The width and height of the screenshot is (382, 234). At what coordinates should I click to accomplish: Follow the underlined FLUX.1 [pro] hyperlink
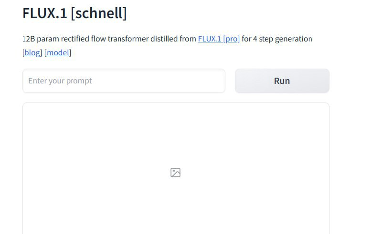tap(219, 39)
